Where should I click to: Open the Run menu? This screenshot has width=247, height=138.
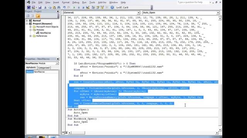tap(84, 2)
